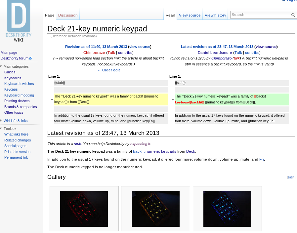Open Brands & companies category

[21, 107]
